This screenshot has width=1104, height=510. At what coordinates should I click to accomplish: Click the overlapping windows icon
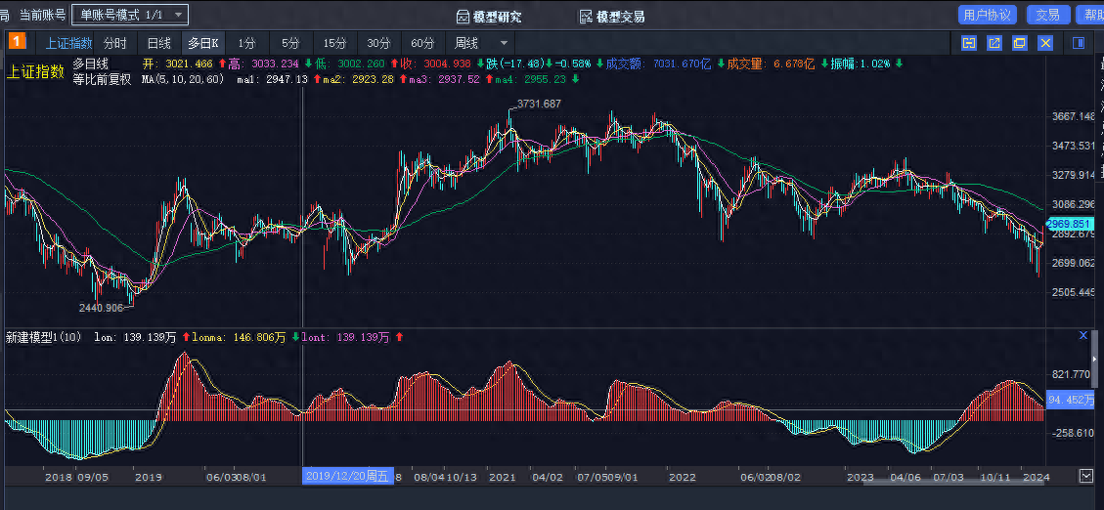point(1020,43)
